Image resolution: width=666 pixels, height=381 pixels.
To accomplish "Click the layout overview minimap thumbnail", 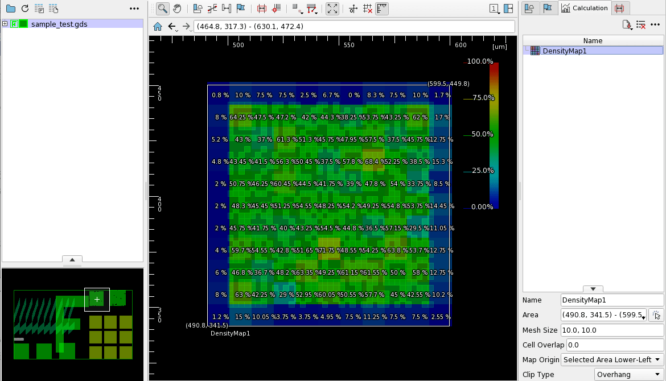I will click(x=73, y=324).
